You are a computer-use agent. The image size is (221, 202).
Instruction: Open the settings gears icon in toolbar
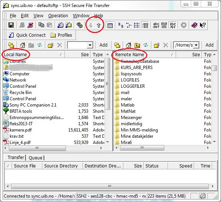[x=79, y=25]
